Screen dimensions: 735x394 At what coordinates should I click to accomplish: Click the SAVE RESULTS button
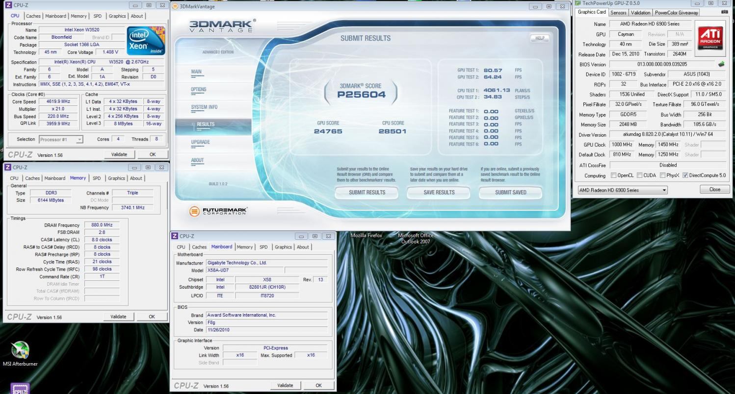click(x=439, y=193)
